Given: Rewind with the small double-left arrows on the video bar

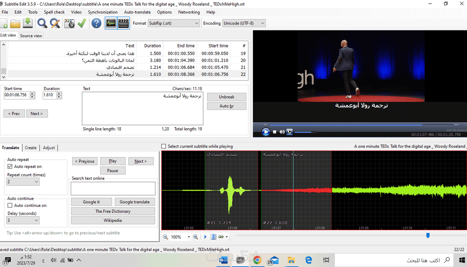Looking at the screenshot, I should point(265,125).
